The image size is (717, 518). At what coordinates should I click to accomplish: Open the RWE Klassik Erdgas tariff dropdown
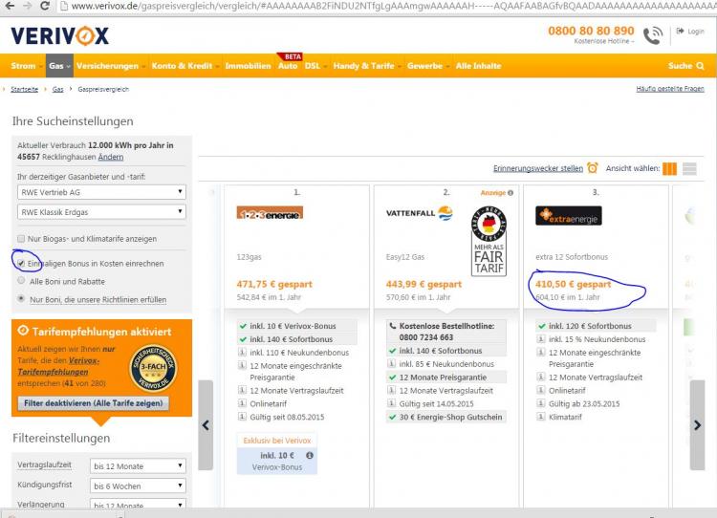[x=101, y=211]
